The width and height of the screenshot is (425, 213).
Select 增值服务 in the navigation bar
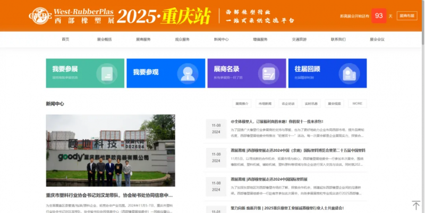pyautogui.click(x=260, y=39)
